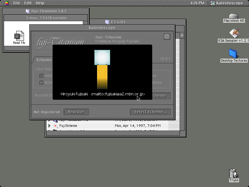The height and width of the screenshot is (187, 249).
Task: Click the FujiScheme date Mon, Apr 14, 1997
Action: [x=138, y=126]
